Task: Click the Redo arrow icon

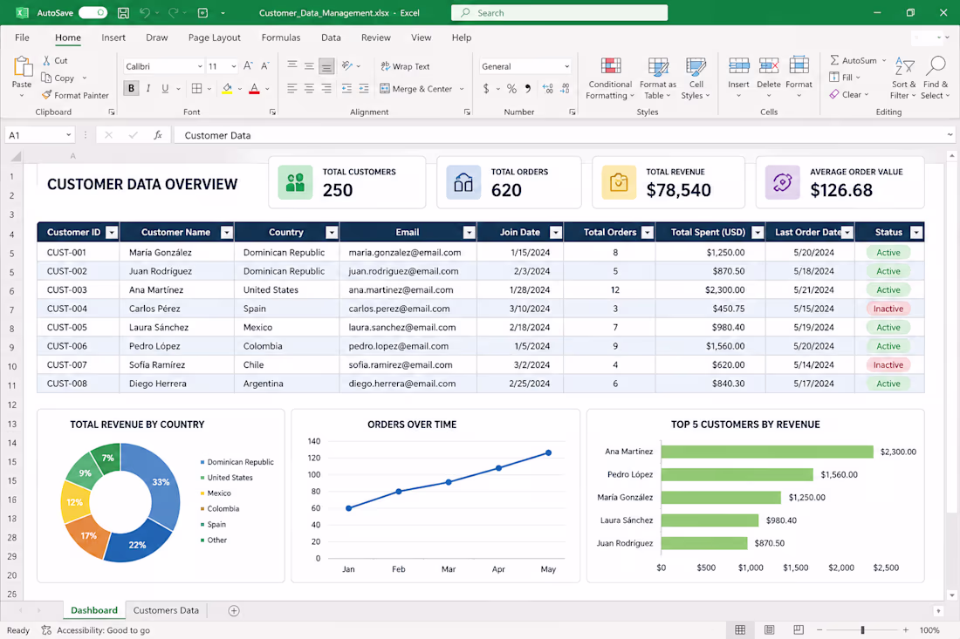Action: click(174, 13)
